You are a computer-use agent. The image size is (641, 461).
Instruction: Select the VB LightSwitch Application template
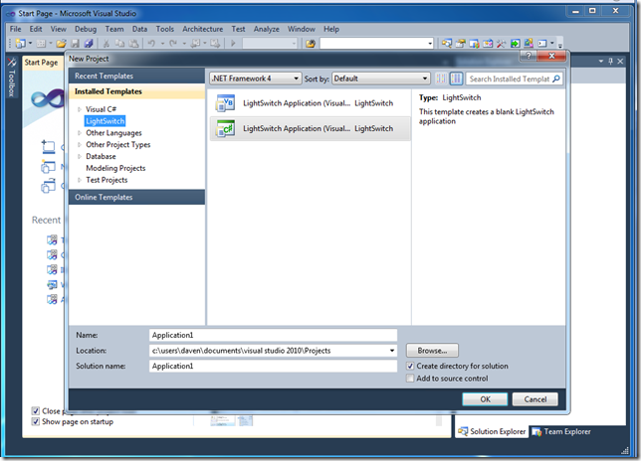[310, 103]
